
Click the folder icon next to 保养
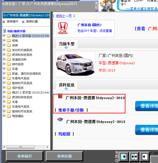coord(9,45)
